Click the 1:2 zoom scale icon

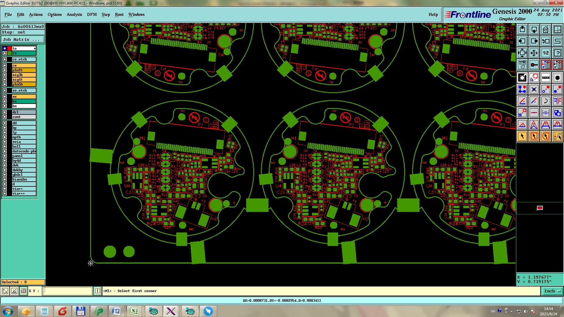pos(545,53)
